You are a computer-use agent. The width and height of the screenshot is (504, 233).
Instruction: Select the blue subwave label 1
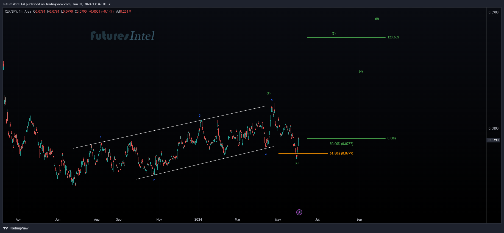tap(101, 137)
